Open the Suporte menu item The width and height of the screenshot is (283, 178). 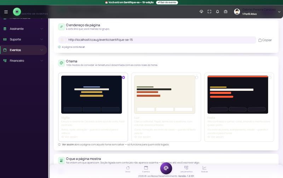23,39
